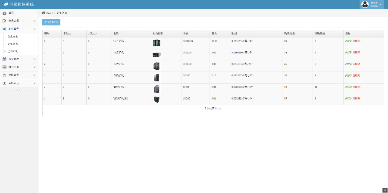Open the 分类列表 submenu item
Image resolution: width=388 pixels, height=193 pixels.
(x=13, y=37)
